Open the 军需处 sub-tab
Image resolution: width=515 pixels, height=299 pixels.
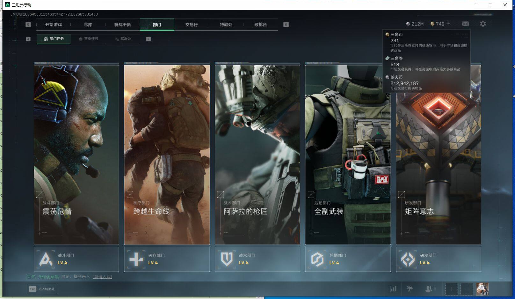pos(123,39)
